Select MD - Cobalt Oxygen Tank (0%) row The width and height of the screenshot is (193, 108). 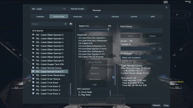[50, 64]
